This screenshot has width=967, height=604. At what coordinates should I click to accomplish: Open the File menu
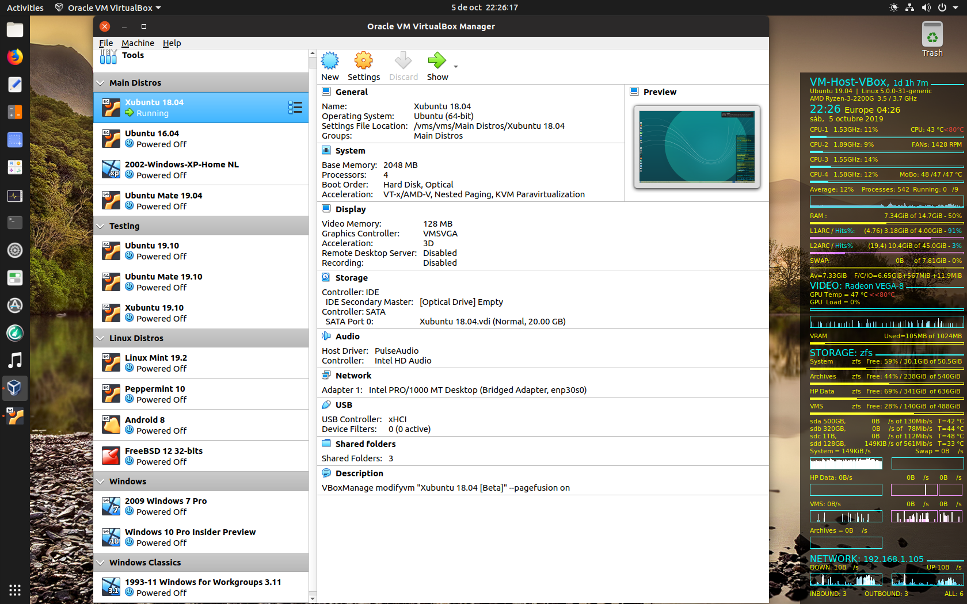(106, 43)
